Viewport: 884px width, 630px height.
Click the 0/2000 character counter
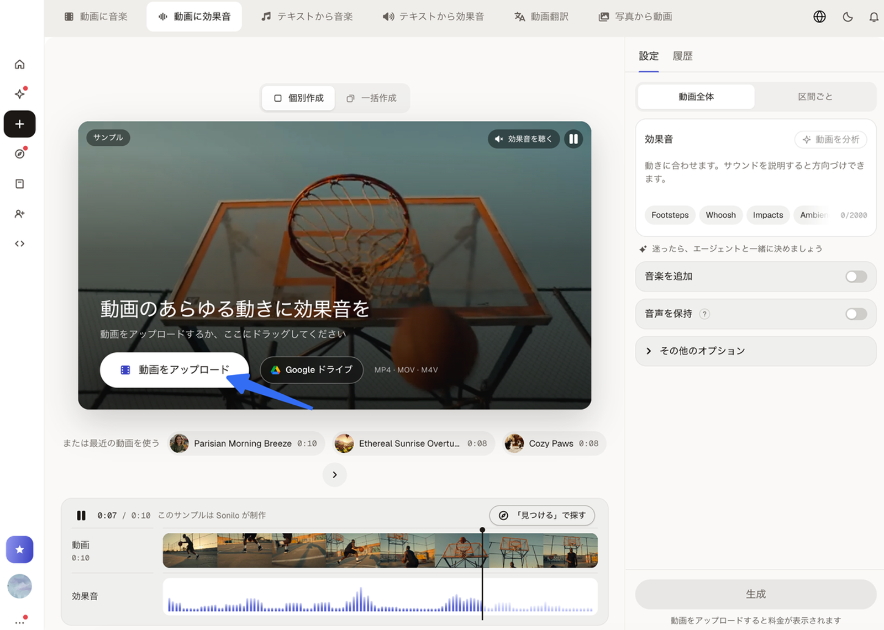[x=854, y=215]
